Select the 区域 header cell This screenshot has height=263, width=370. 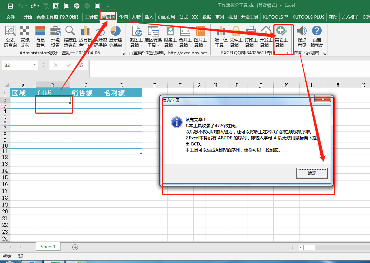(23, 93)
